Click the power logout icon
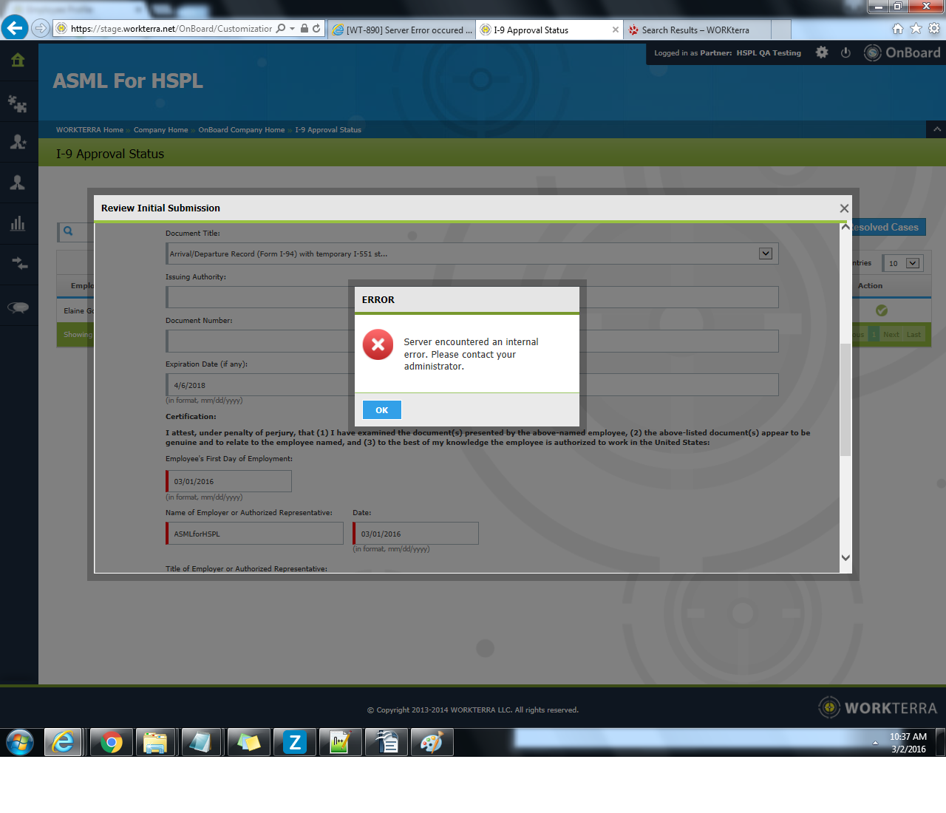This screenshot has width=946, height=813. (x=845, y=52)
